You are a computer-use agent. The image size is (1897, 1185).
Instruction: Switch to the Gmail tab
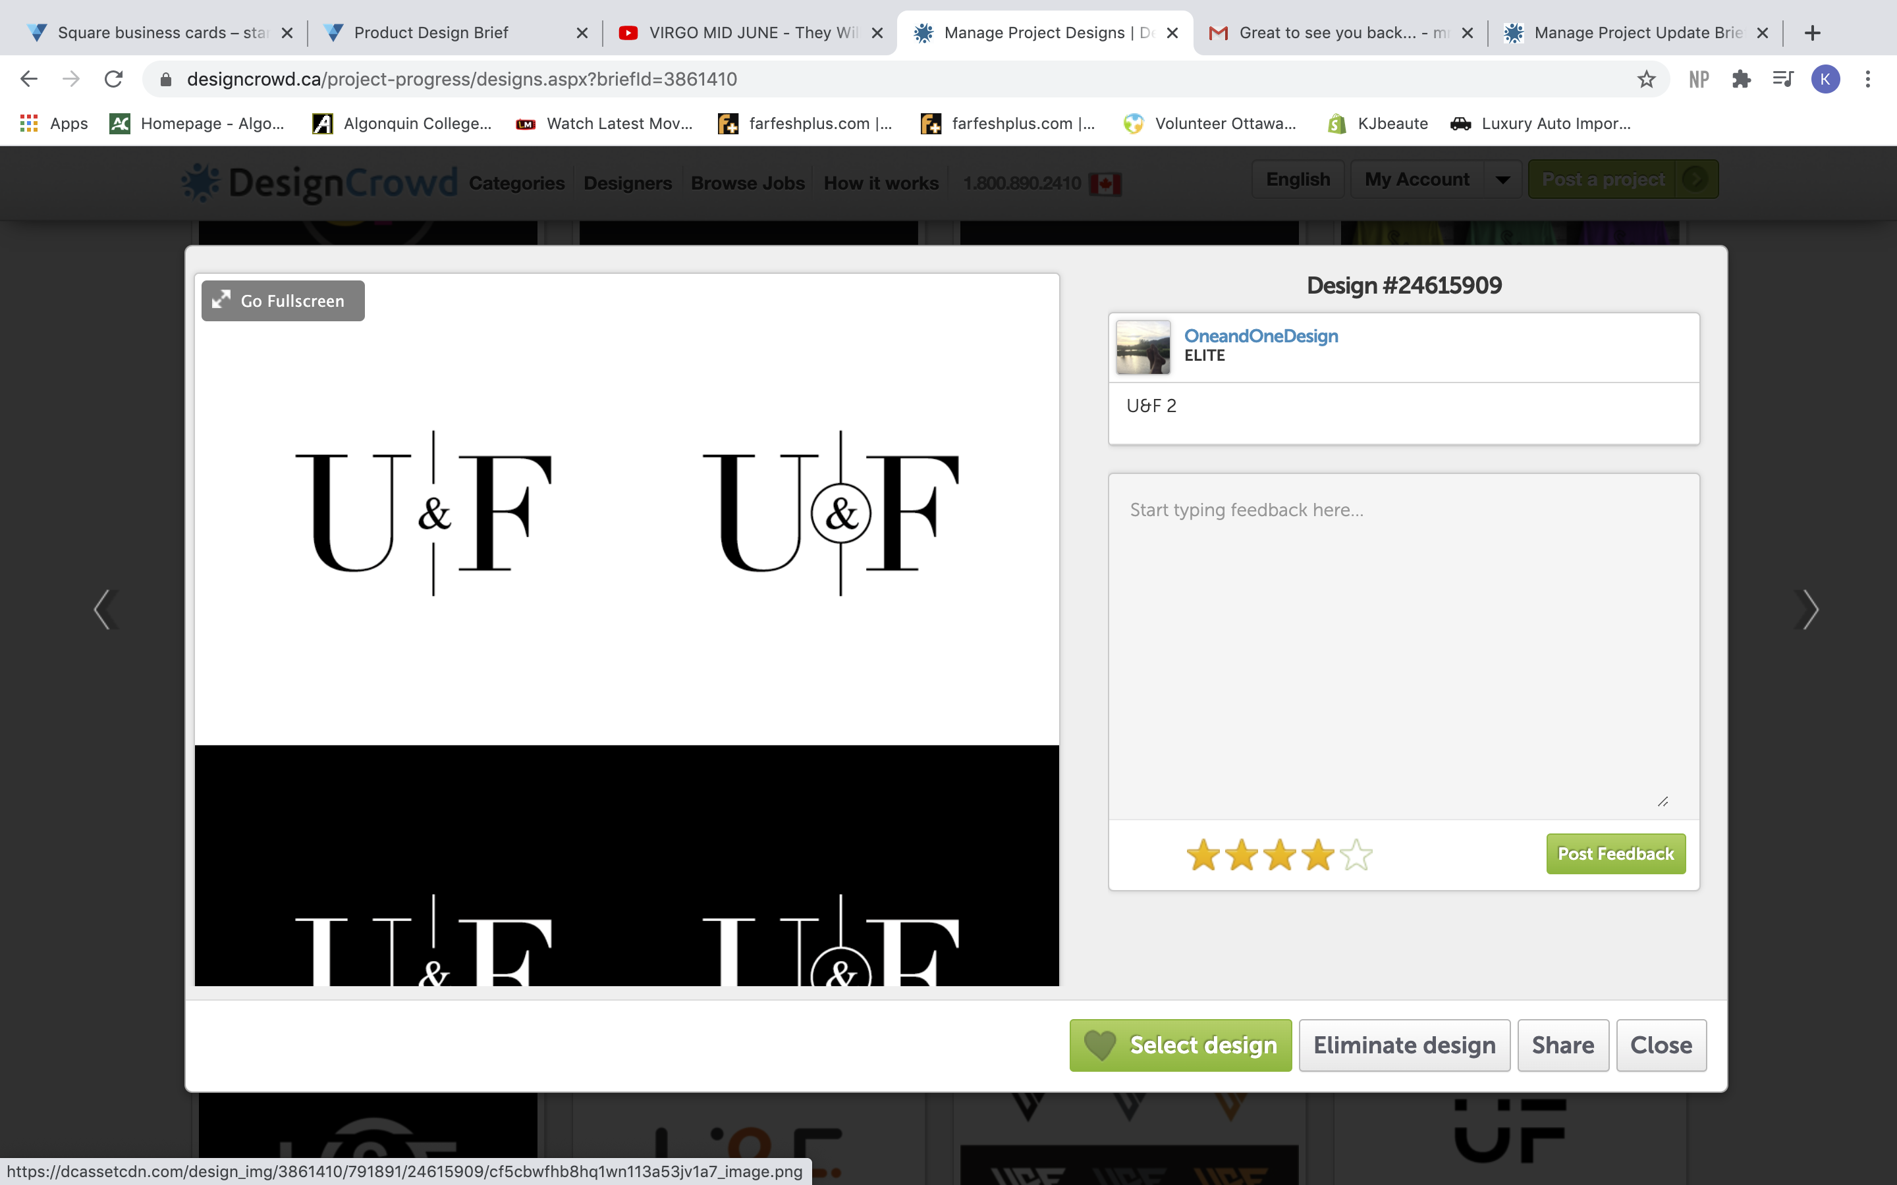tap(1333, 33)
